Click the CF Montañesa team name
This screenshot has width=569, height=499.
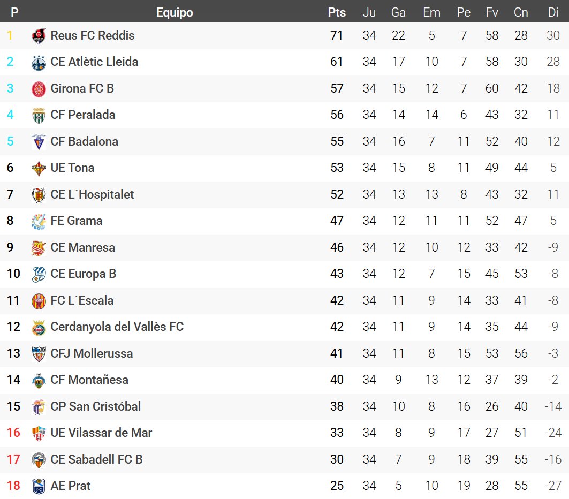pos(89,380)
